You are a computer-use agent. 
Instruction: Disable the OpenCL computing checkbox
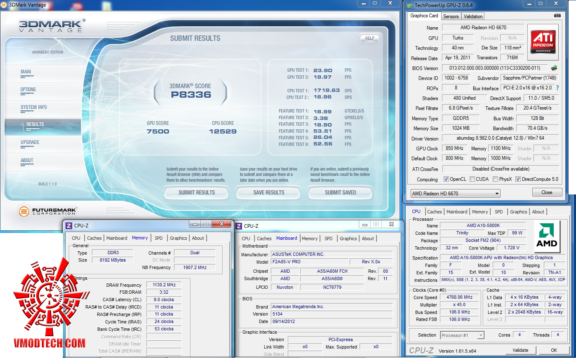click(x=446, y=179)
